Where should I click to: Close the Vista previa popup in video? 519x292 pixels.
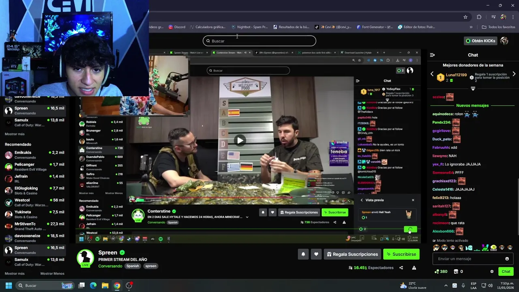(x=413, y=200)
